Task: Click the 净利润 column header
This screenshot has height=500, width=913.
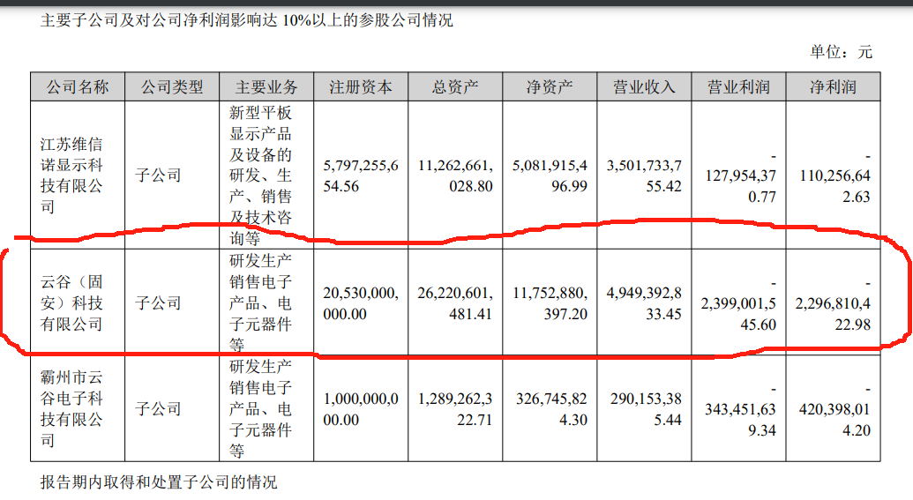Action: [833, 87]
